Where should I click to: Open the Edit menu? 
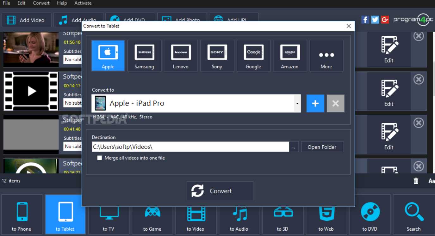(22, 3)
